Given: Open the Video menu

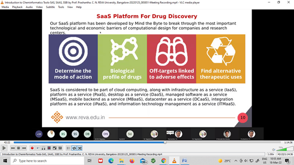Looking at the screenshot, I should point(39,7).
